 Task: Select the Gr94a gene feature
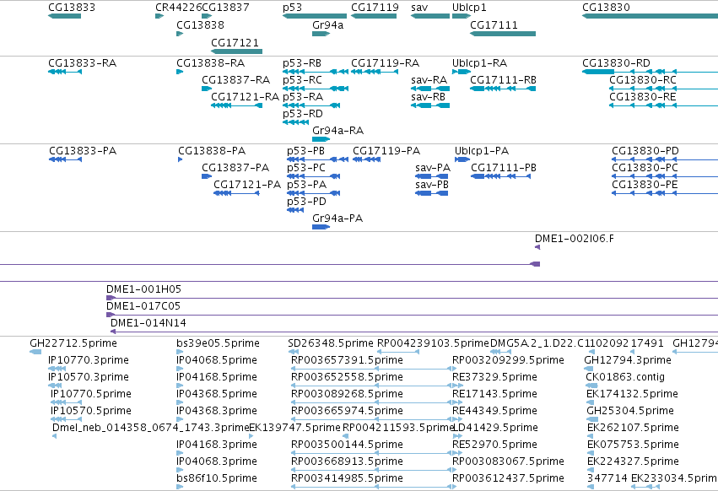pos(321,34)
